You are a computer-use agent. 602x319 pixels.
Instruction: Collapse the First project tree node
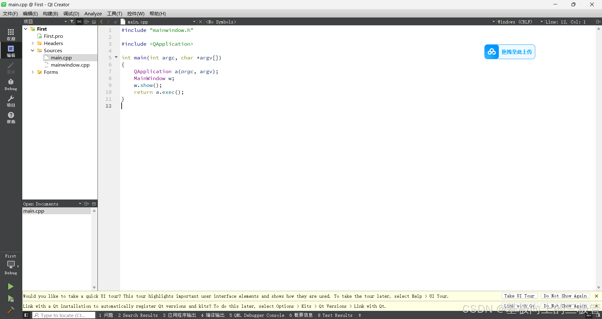(26, 29)
